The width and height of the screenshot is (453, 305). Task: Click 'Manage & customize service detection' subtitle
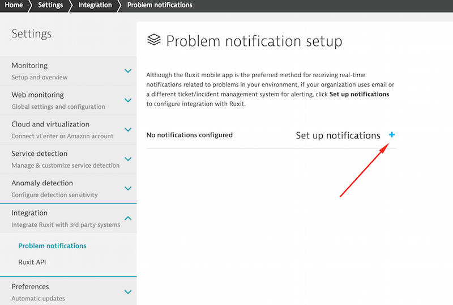pyautogui.click(x=65, y=166)
